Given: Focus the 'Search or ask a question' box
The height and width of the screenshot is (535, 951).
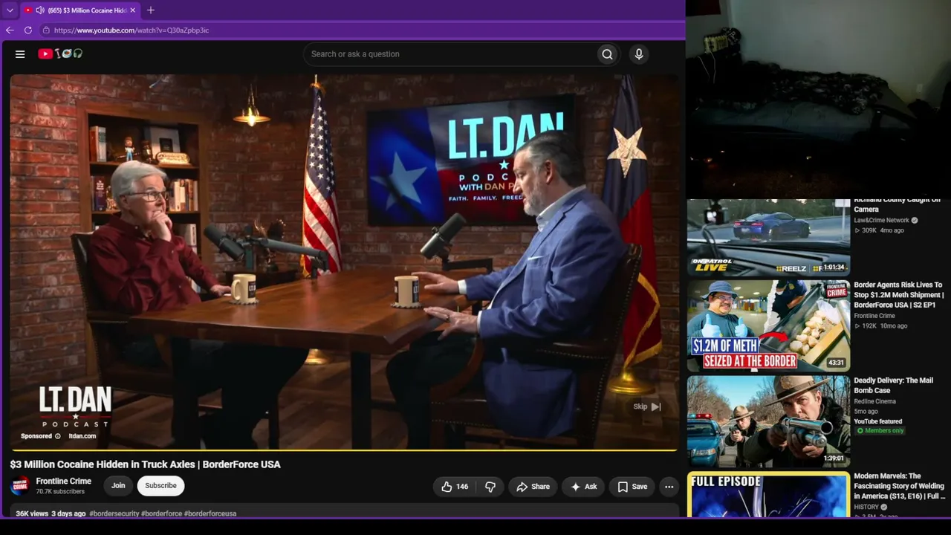Looking at the screenshot, I should (x=449, y=53).
